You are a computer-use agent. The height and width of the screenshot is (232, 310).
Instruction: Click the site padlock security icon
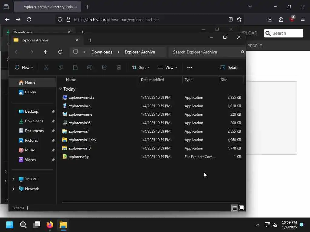click(68, 19)
